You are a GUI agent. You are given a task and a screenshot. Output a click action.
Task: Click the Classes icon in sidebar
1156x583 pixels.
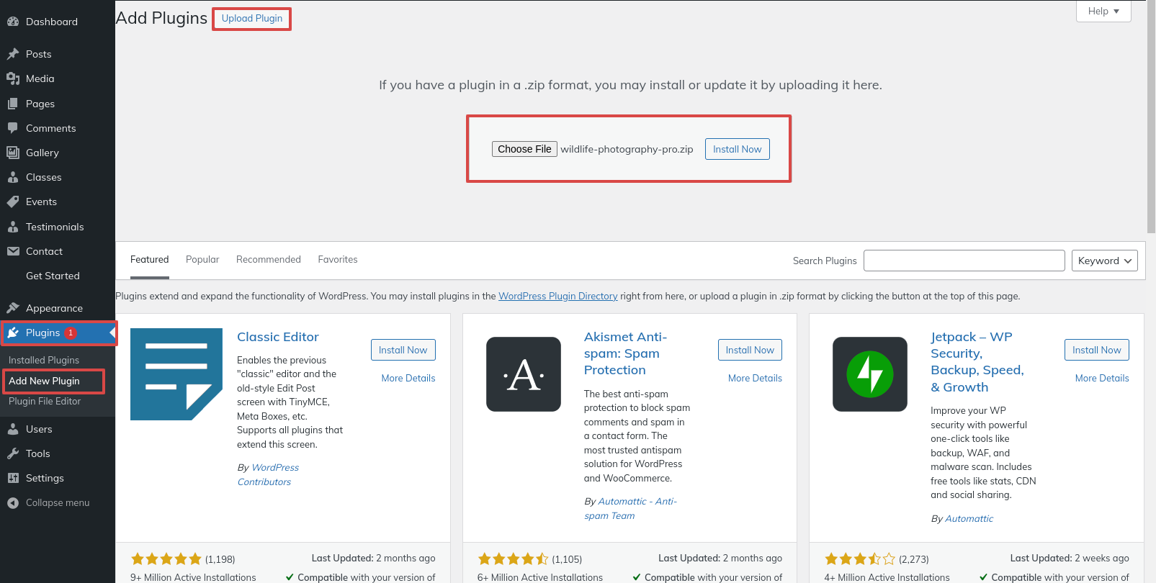click(13, 177)
